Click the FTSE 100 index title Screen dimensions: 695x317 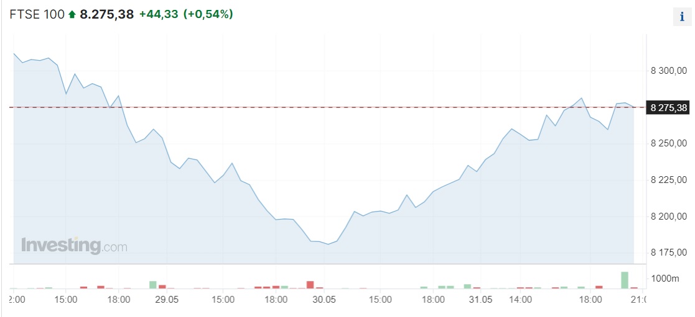point(37,15)
